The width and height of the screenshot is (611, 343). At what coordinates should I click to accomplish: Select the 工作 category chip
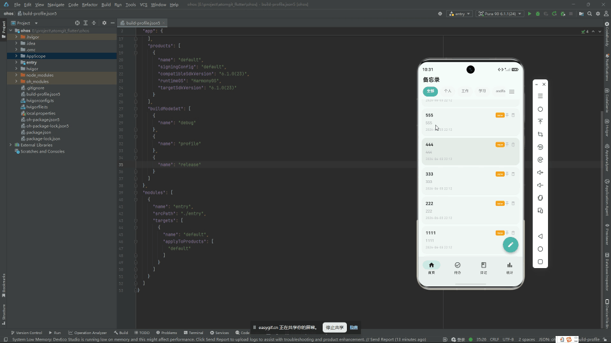[x=465, y=91]
